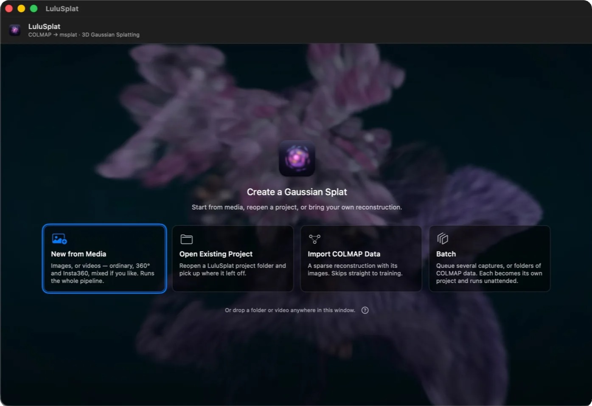
Task: Maximize the window with the green button
Action: click(34, 8)
